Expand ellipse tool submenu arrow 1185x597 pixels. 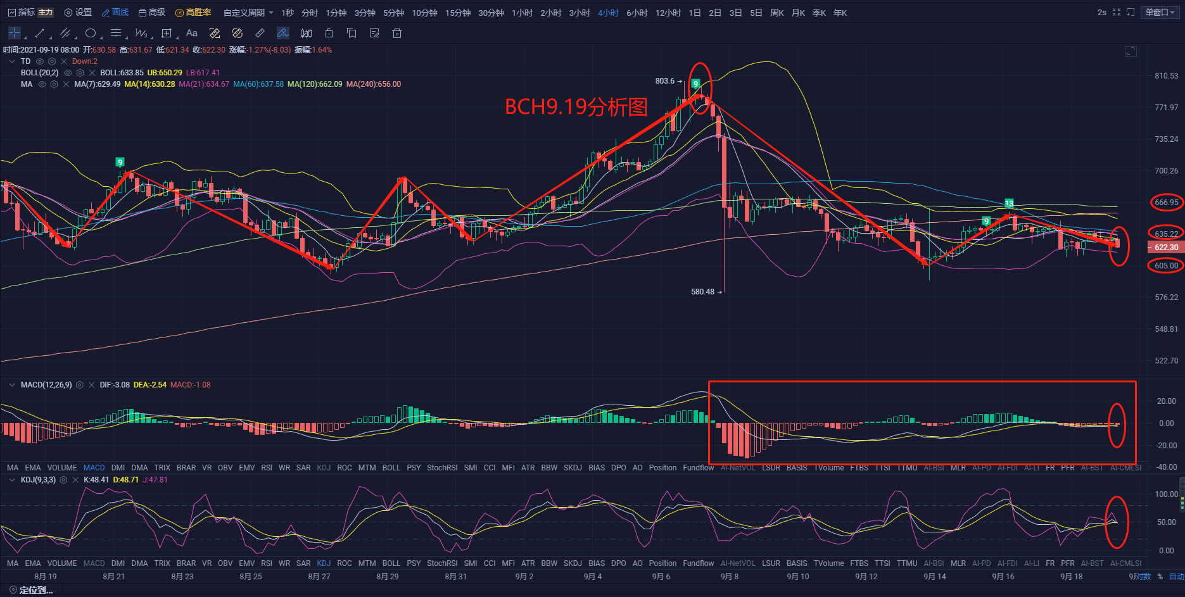pos(100,38)
